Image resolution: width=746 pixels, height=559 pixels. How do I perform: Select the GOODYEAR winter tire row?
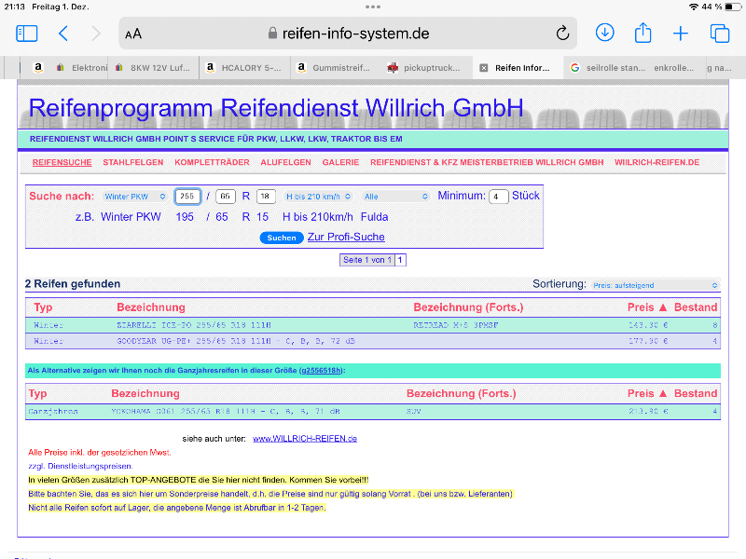[373, 341]
